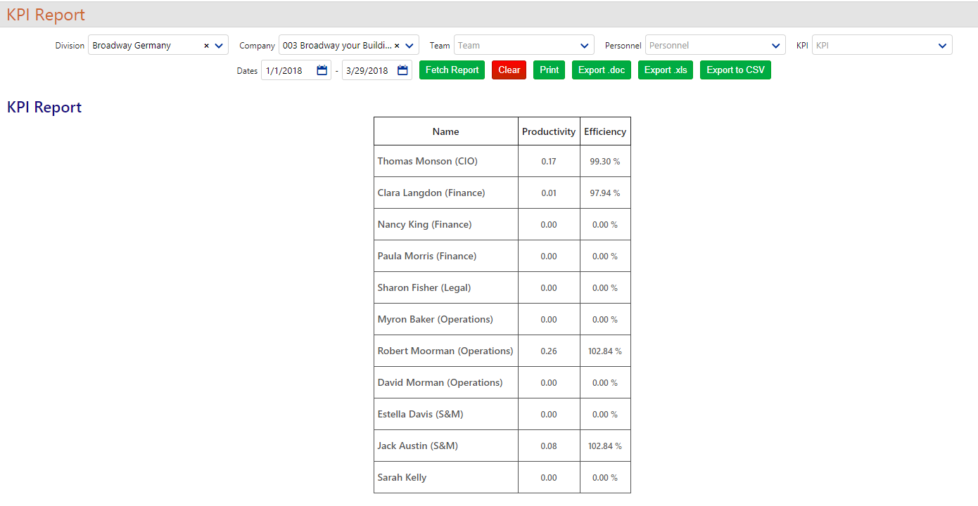Select Jack Austin (S&M) name

[x=417, y=446]
